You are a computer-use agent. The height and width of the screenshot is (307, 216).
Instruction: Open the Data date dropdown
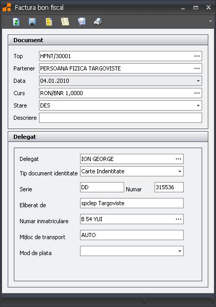(198, 81)
